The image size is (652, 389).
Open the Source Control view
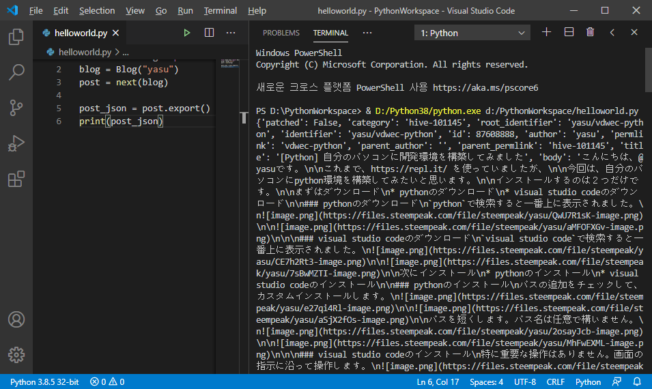click(x=16, y=108)
